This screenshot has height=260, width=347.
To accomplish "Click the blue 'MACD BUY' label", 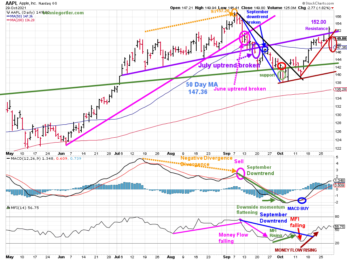I will coord(298,209).
